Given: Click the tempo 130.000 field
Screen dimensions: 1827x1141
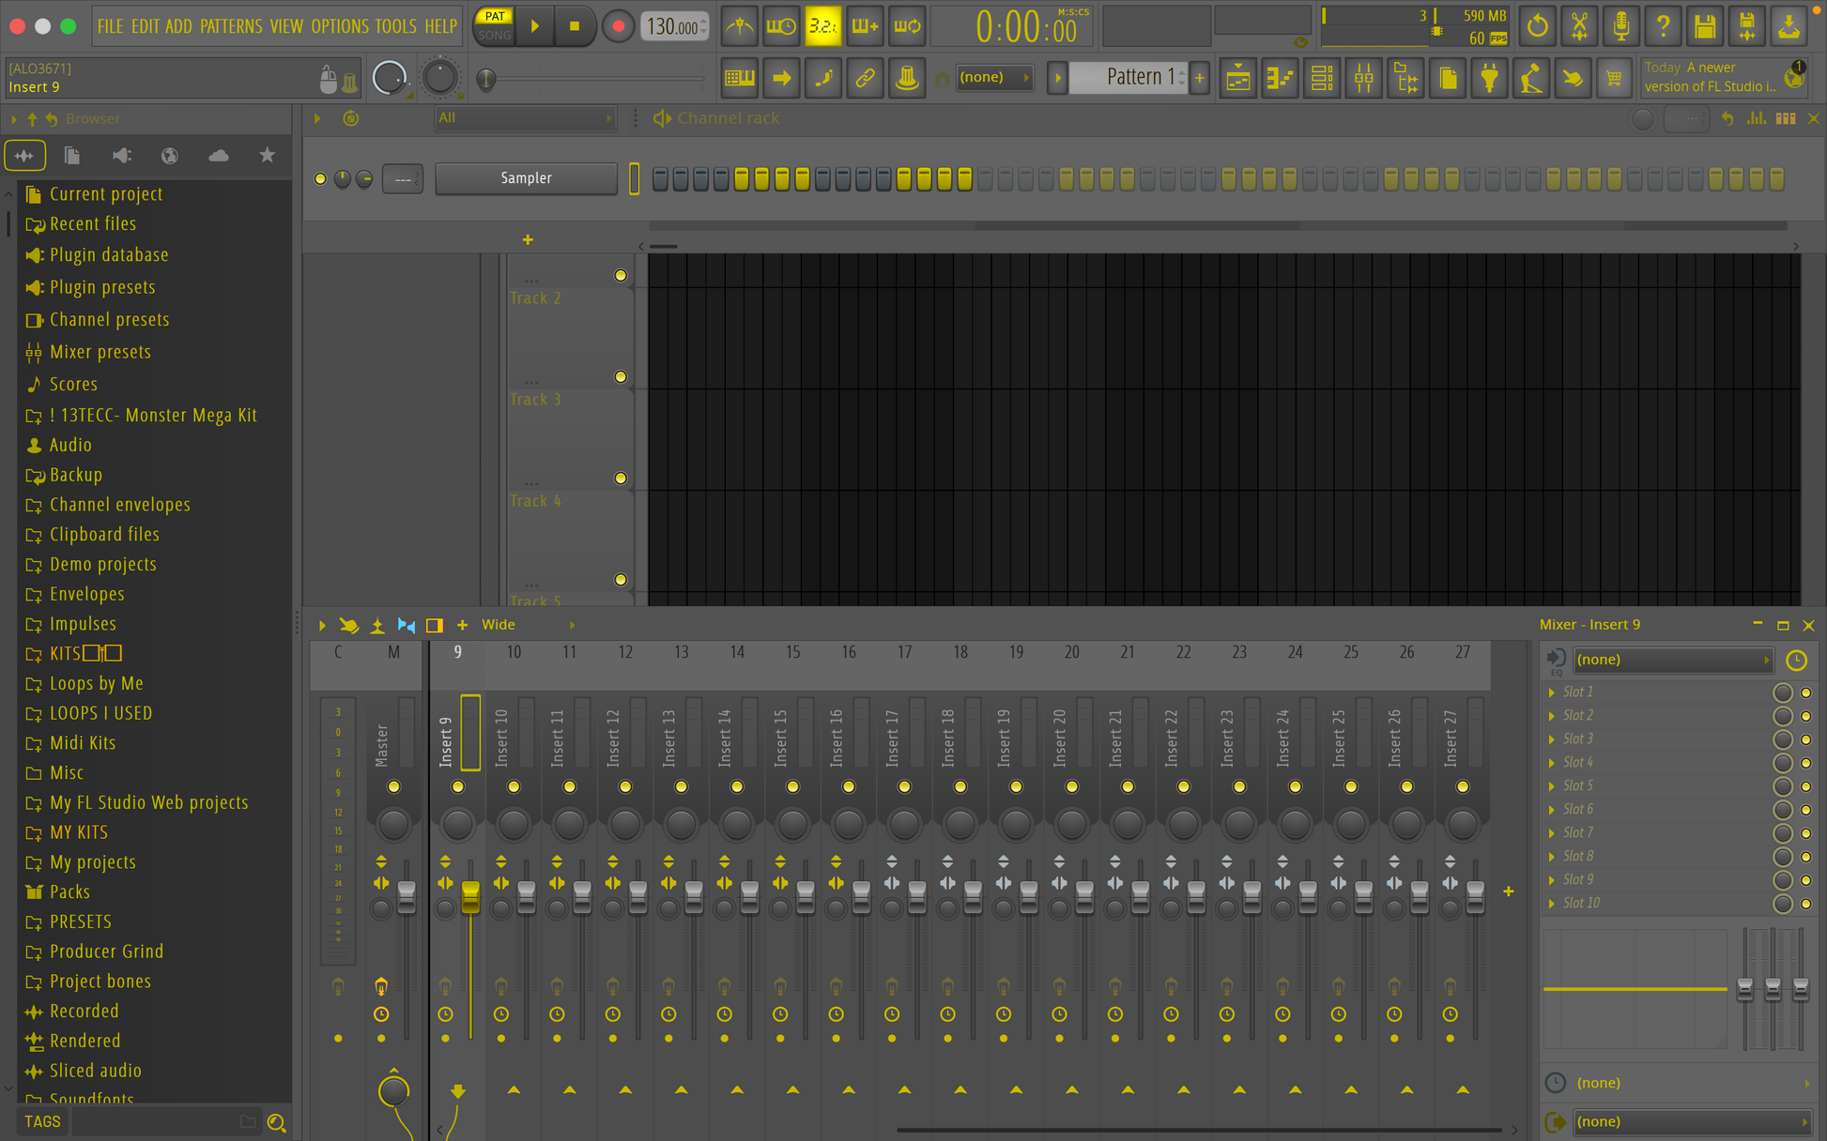Looking at the screenshot, I should (674, 27).
